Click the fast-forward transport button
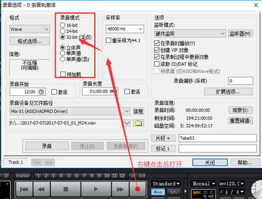This screenshot has width=262, height=199. pos(120,189)
